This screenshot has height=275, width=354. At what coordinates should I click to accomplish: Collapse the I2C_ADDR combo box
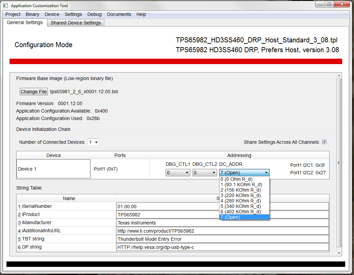pos(244,173)
